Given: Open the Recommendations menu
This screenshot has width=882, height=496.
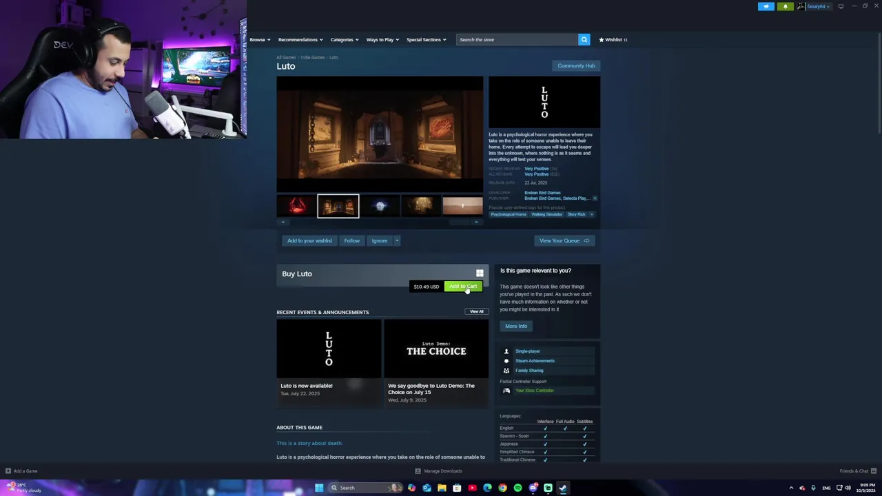Looking at the screenshot, I should click(x=301, y=39).
